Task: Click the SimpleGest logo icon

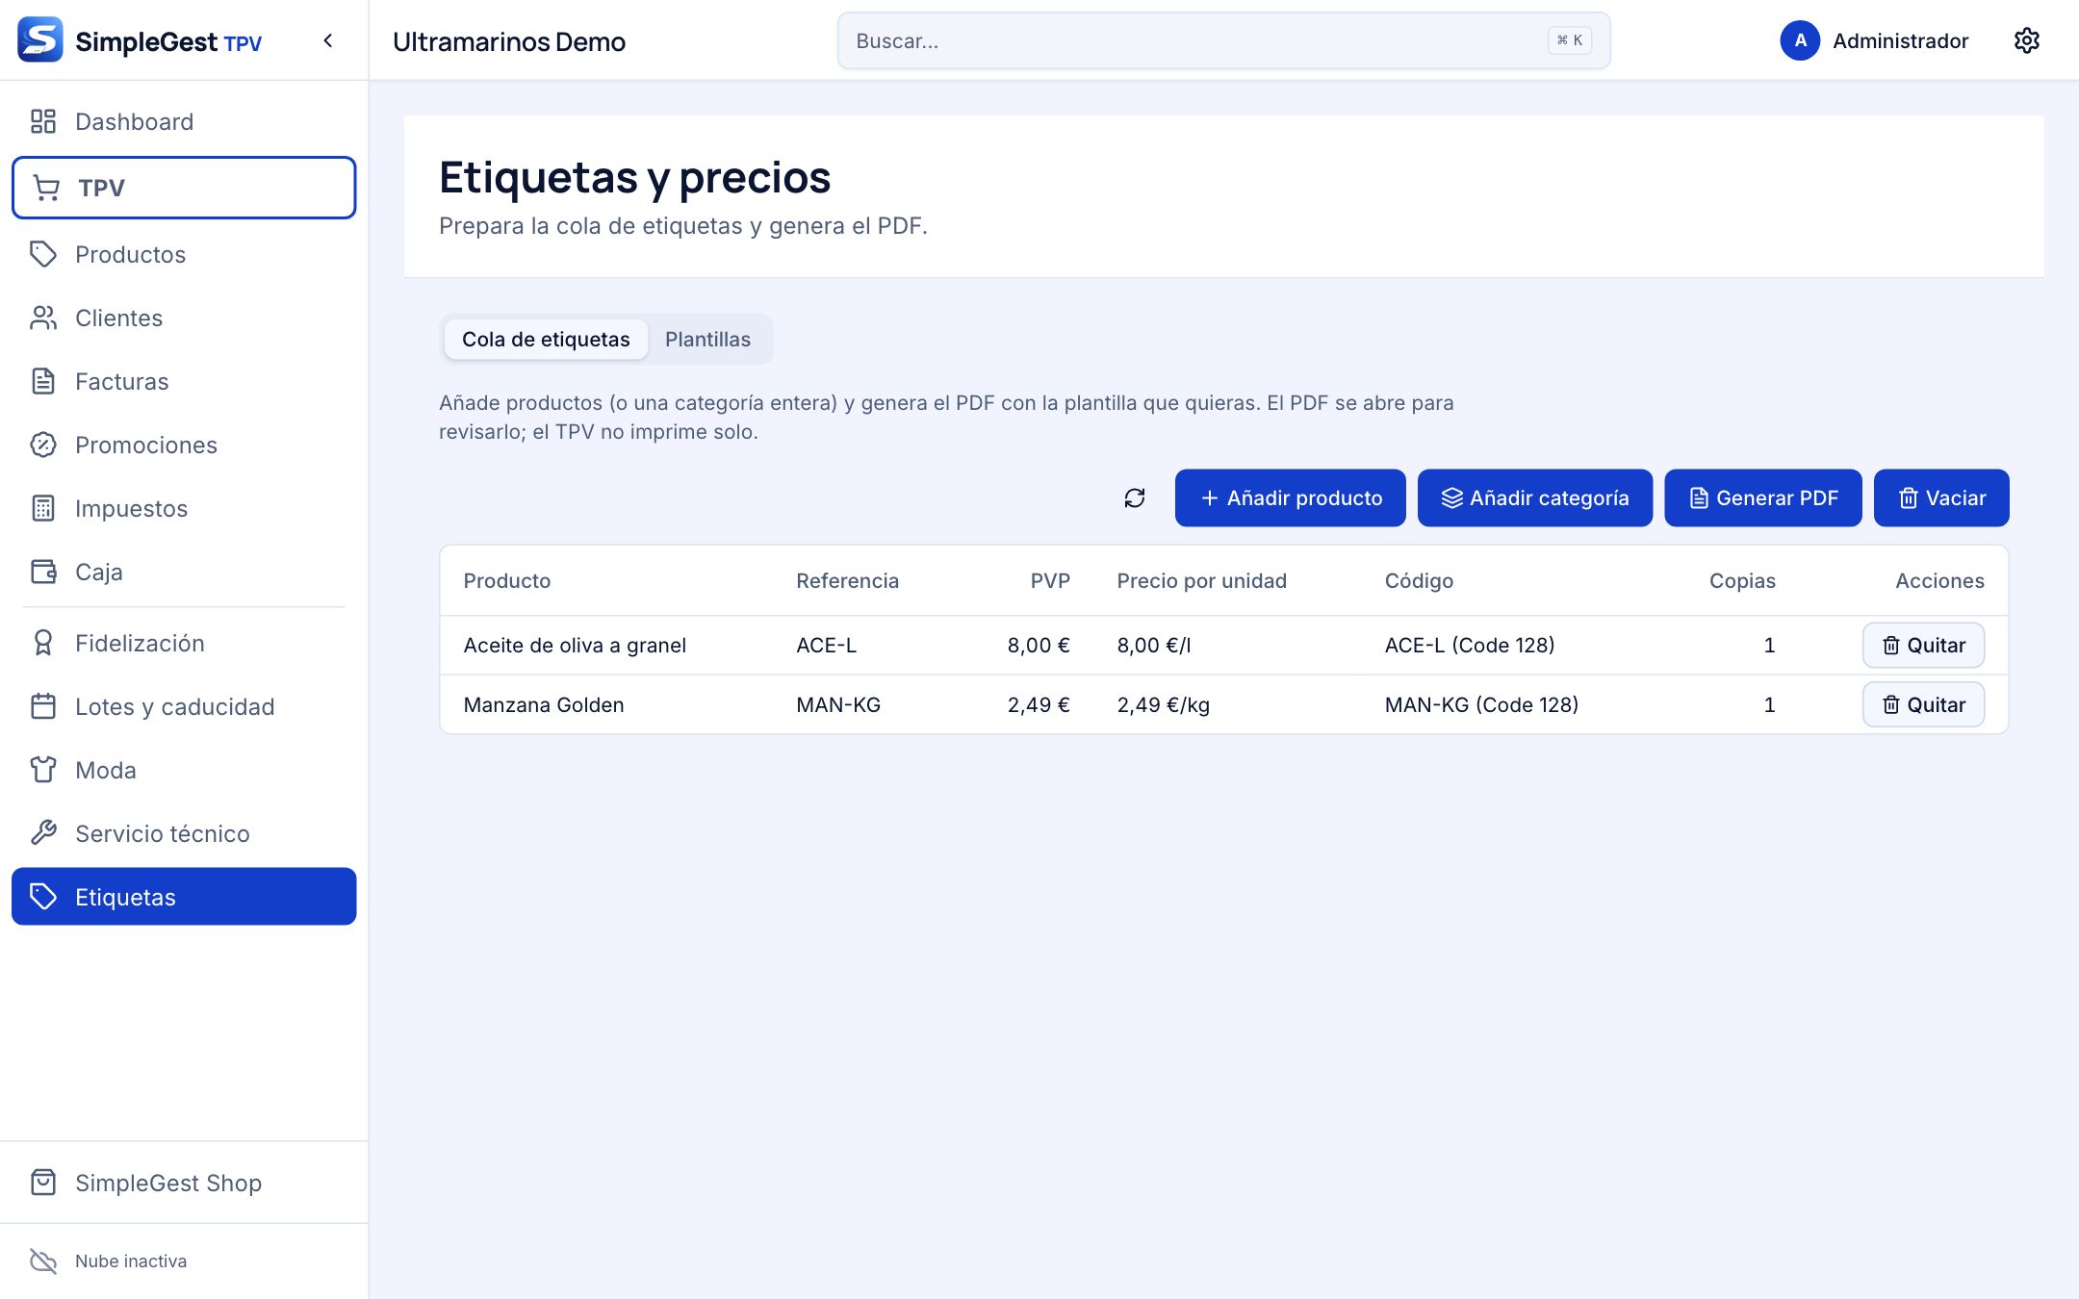Action: click(x=40, y=39)
